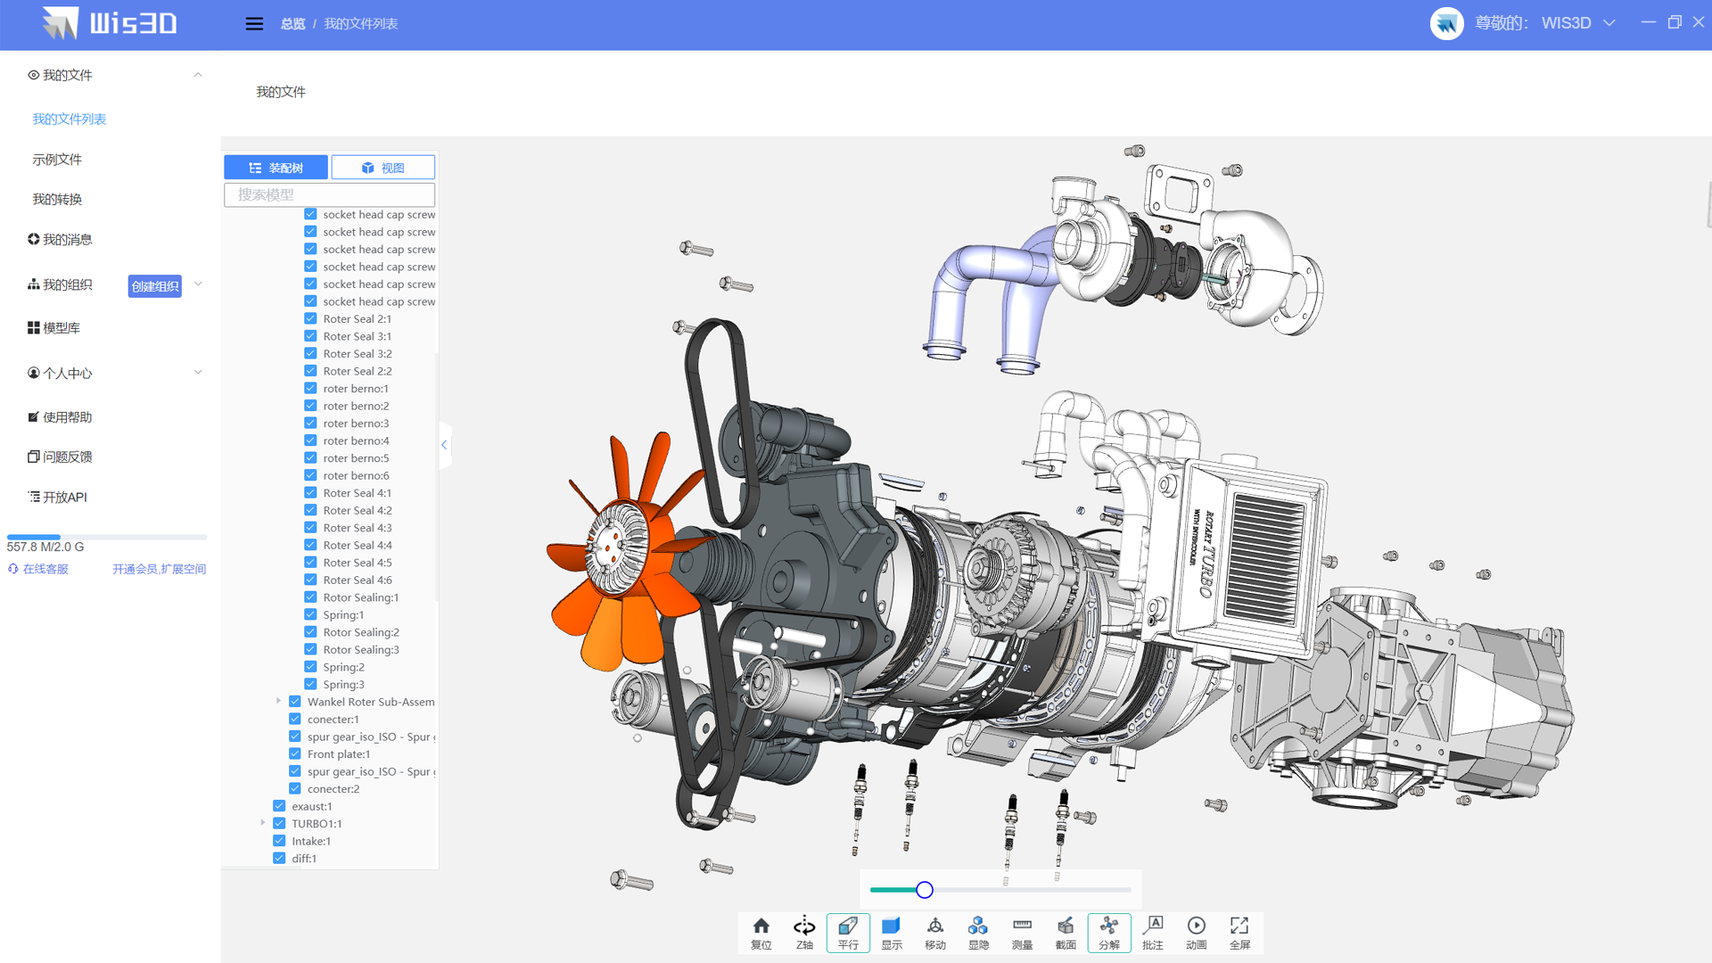Screen dimensions: 1712x963
Task: Select the 测量 measure tool
Action: click(1022, 933)
